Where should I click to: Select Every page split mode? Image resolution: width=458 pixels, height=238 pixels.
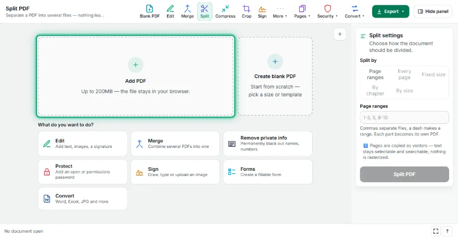404,74
